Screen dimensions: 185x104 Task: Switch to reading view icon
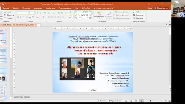coord(136,101)
